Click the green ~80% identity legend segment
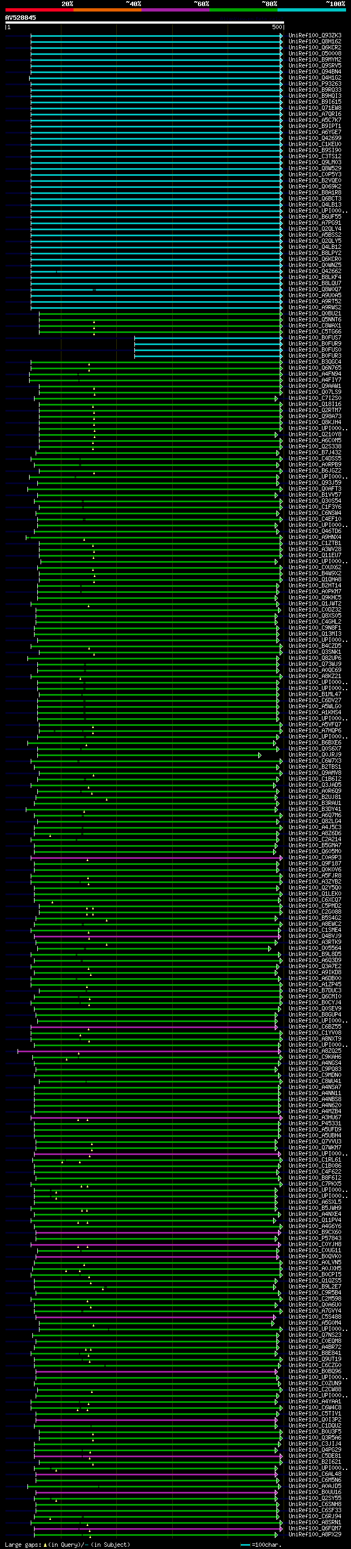Screen dimensions: 351x1549 click(244, 10)
